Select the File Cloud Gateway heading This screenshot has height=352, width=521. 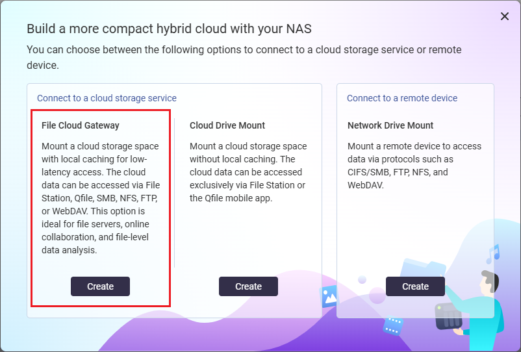pyautogui.click(x=81, y=125)
